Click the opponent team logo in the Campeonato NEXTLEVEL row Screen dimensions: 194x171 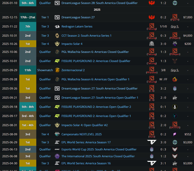[175, 134]
